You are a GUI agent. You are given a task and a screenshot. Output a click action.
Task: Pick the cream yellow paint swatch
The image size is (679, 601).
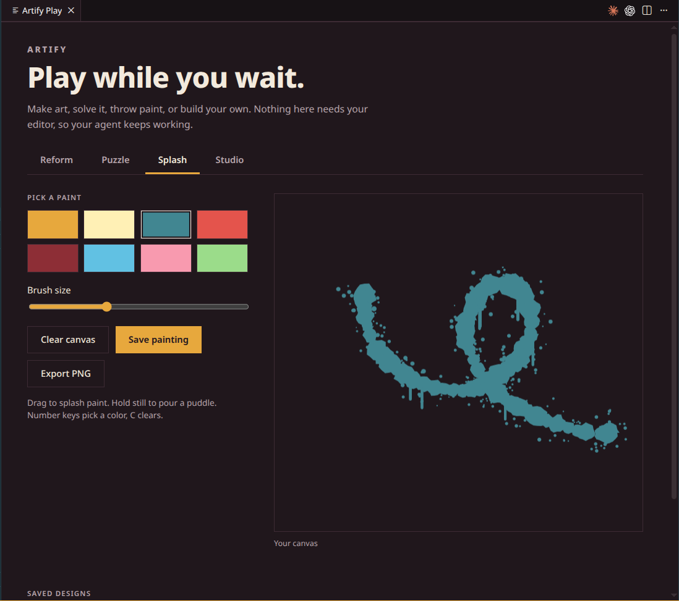[109, 225]
